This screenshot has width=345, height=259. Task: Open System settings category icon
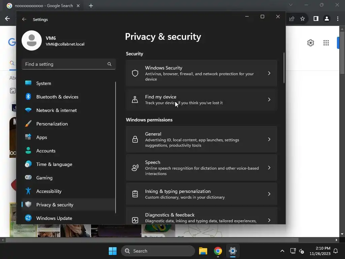coord(28,83)
